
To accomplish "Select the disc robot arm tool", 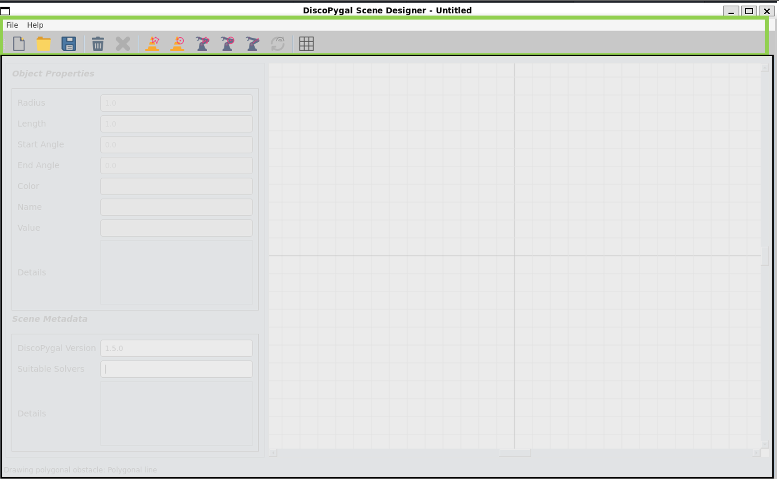I will (x=228, y=44).
